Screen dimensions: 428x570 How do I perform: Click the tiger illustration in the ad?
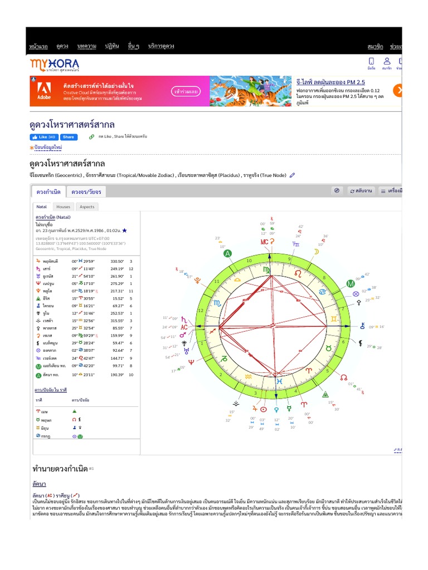tap(250, 91)
